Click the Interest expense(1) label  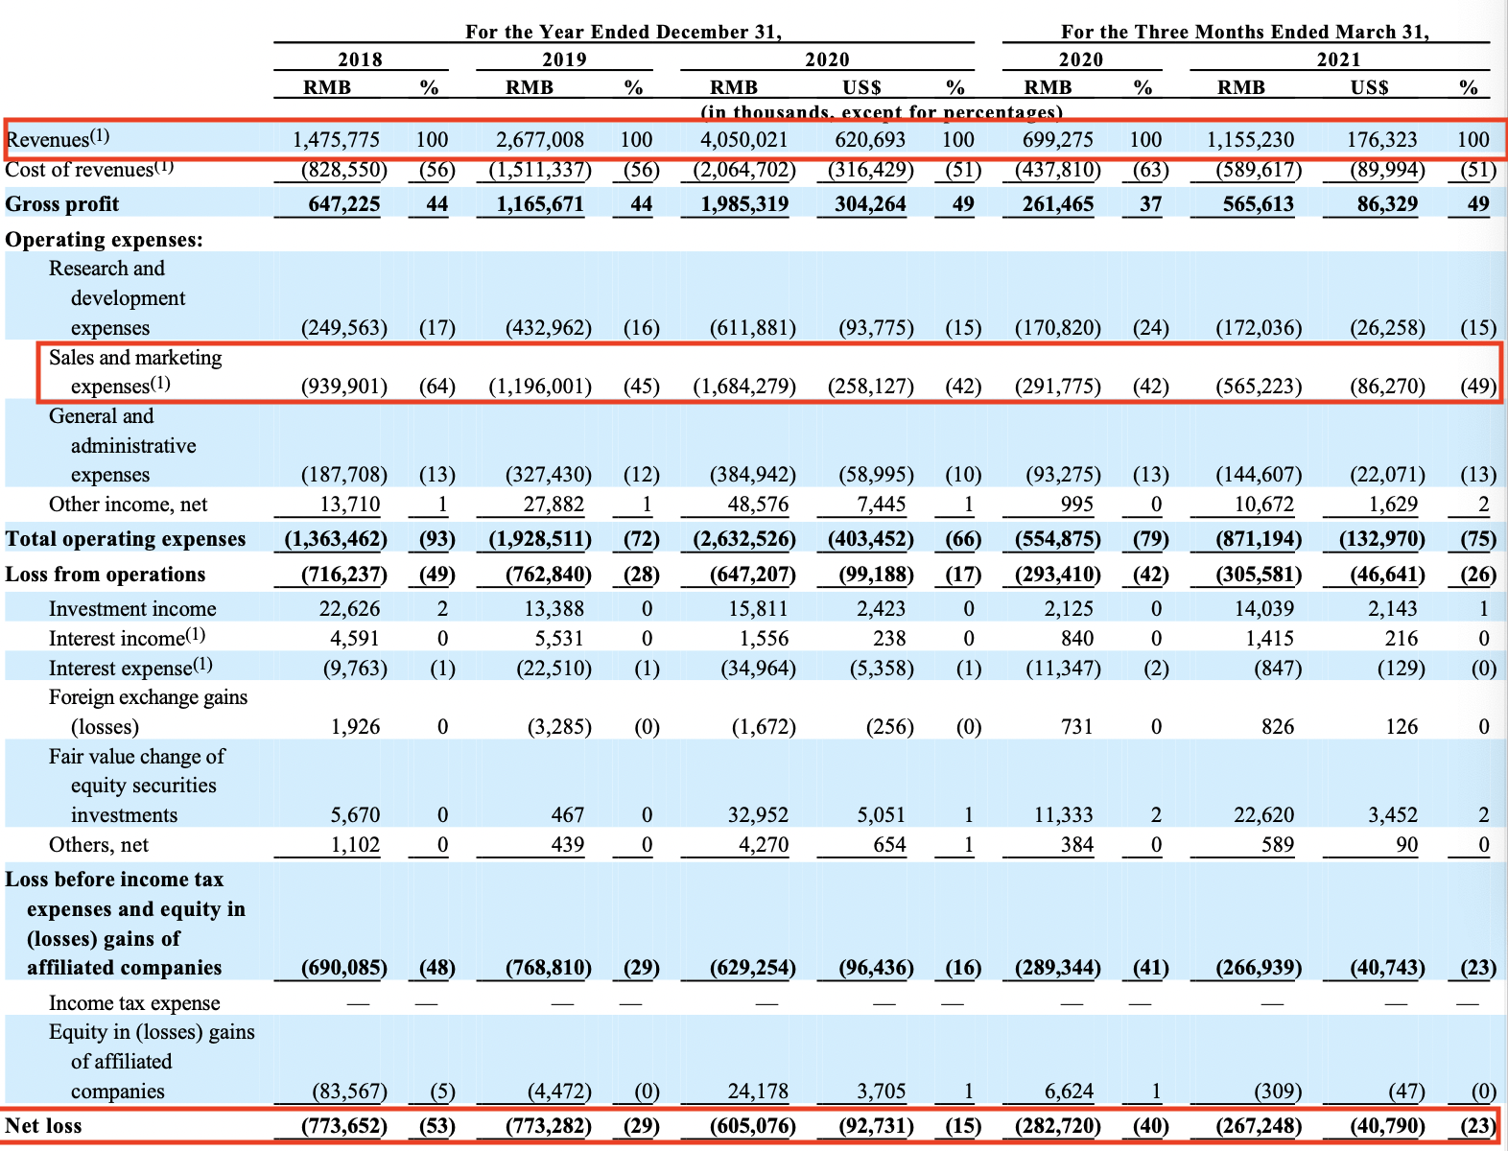click(130, 668)
